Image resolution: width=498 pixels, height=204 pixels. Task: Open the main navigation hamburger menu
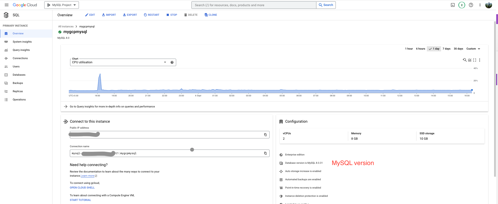pos(6,5)
